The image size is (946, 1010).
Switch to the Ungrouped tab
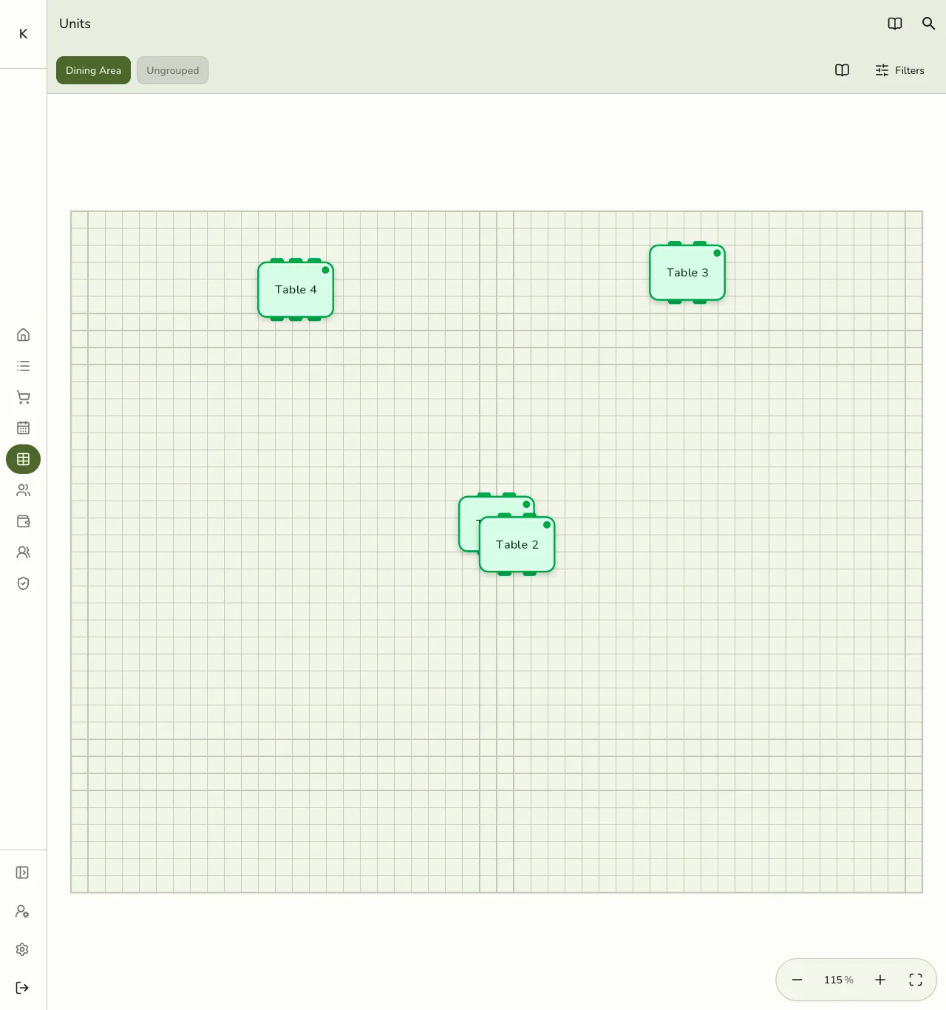pos(172,70)
